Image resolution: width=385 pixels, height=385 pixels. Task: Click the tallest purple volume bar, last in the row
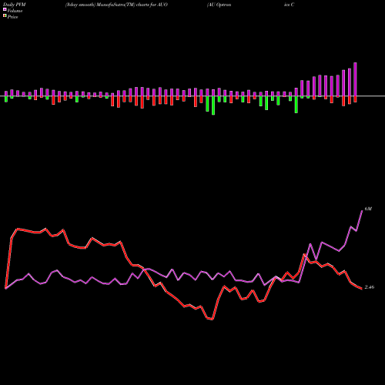coord(355,79)
